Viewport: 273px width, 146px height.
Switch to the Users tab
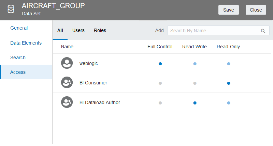pyautogui.click(x=78, y=30)
